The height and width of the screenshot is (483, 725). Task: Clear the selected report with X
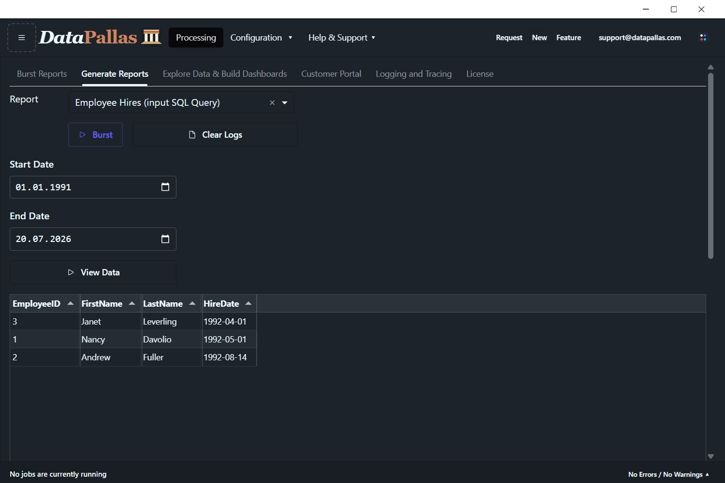[272, 102]
